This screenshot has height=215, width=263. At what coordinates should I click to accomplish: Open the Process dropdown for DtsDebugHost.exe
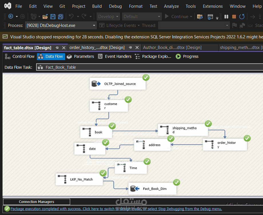[94, 25]
